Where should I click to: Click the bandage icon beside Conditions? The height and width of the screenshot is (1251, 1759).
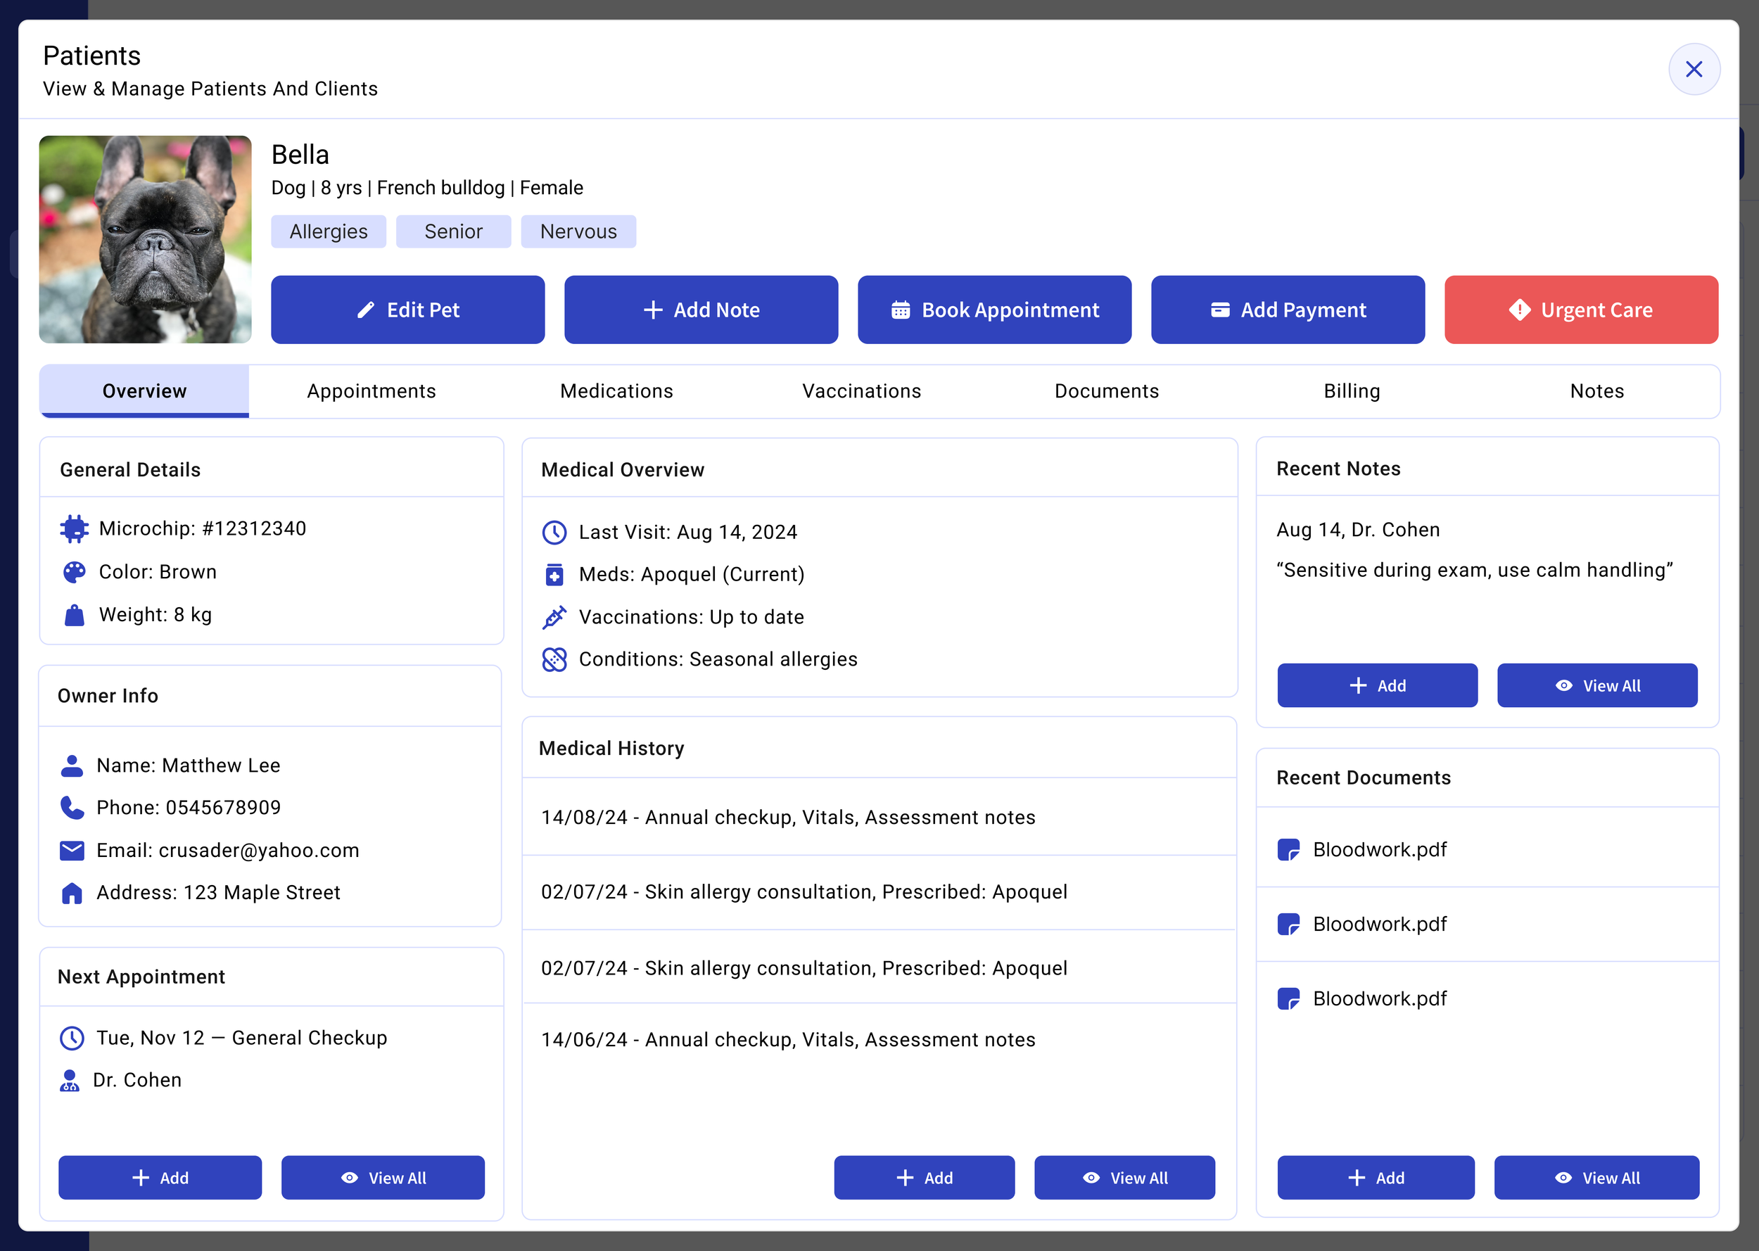click(x=554, y=659)
